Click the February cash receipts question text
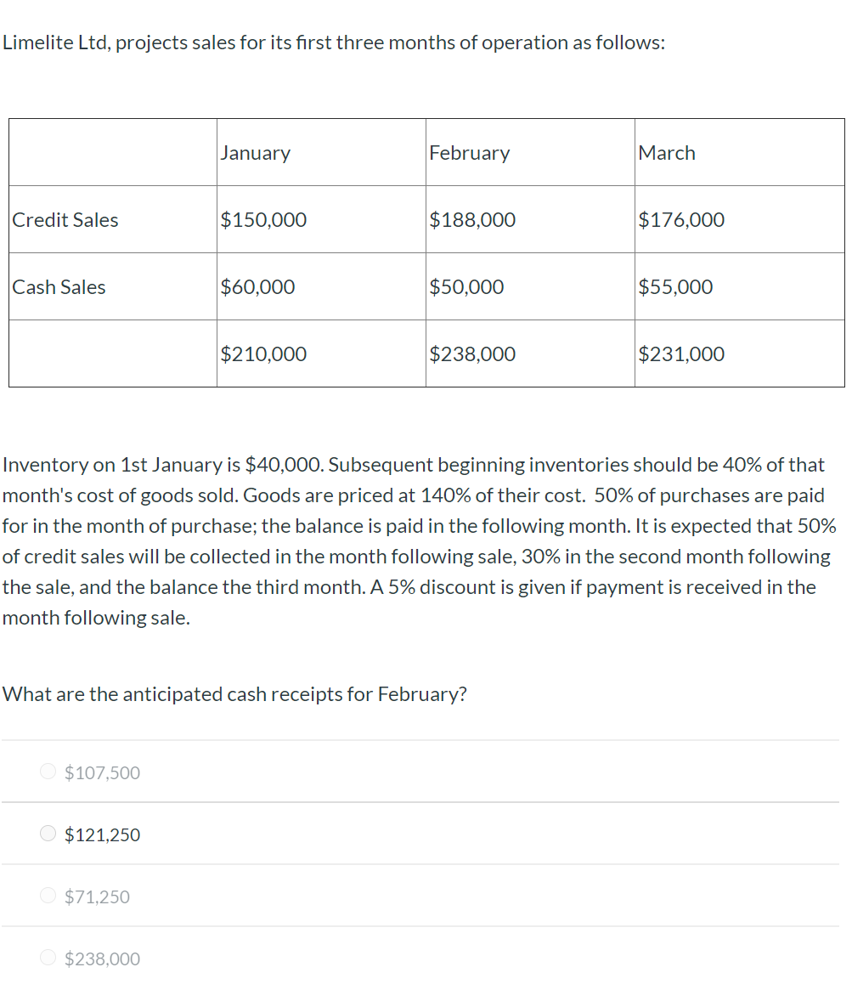The height and width of the screenshot is (1001, 852). tap(235, 694)
